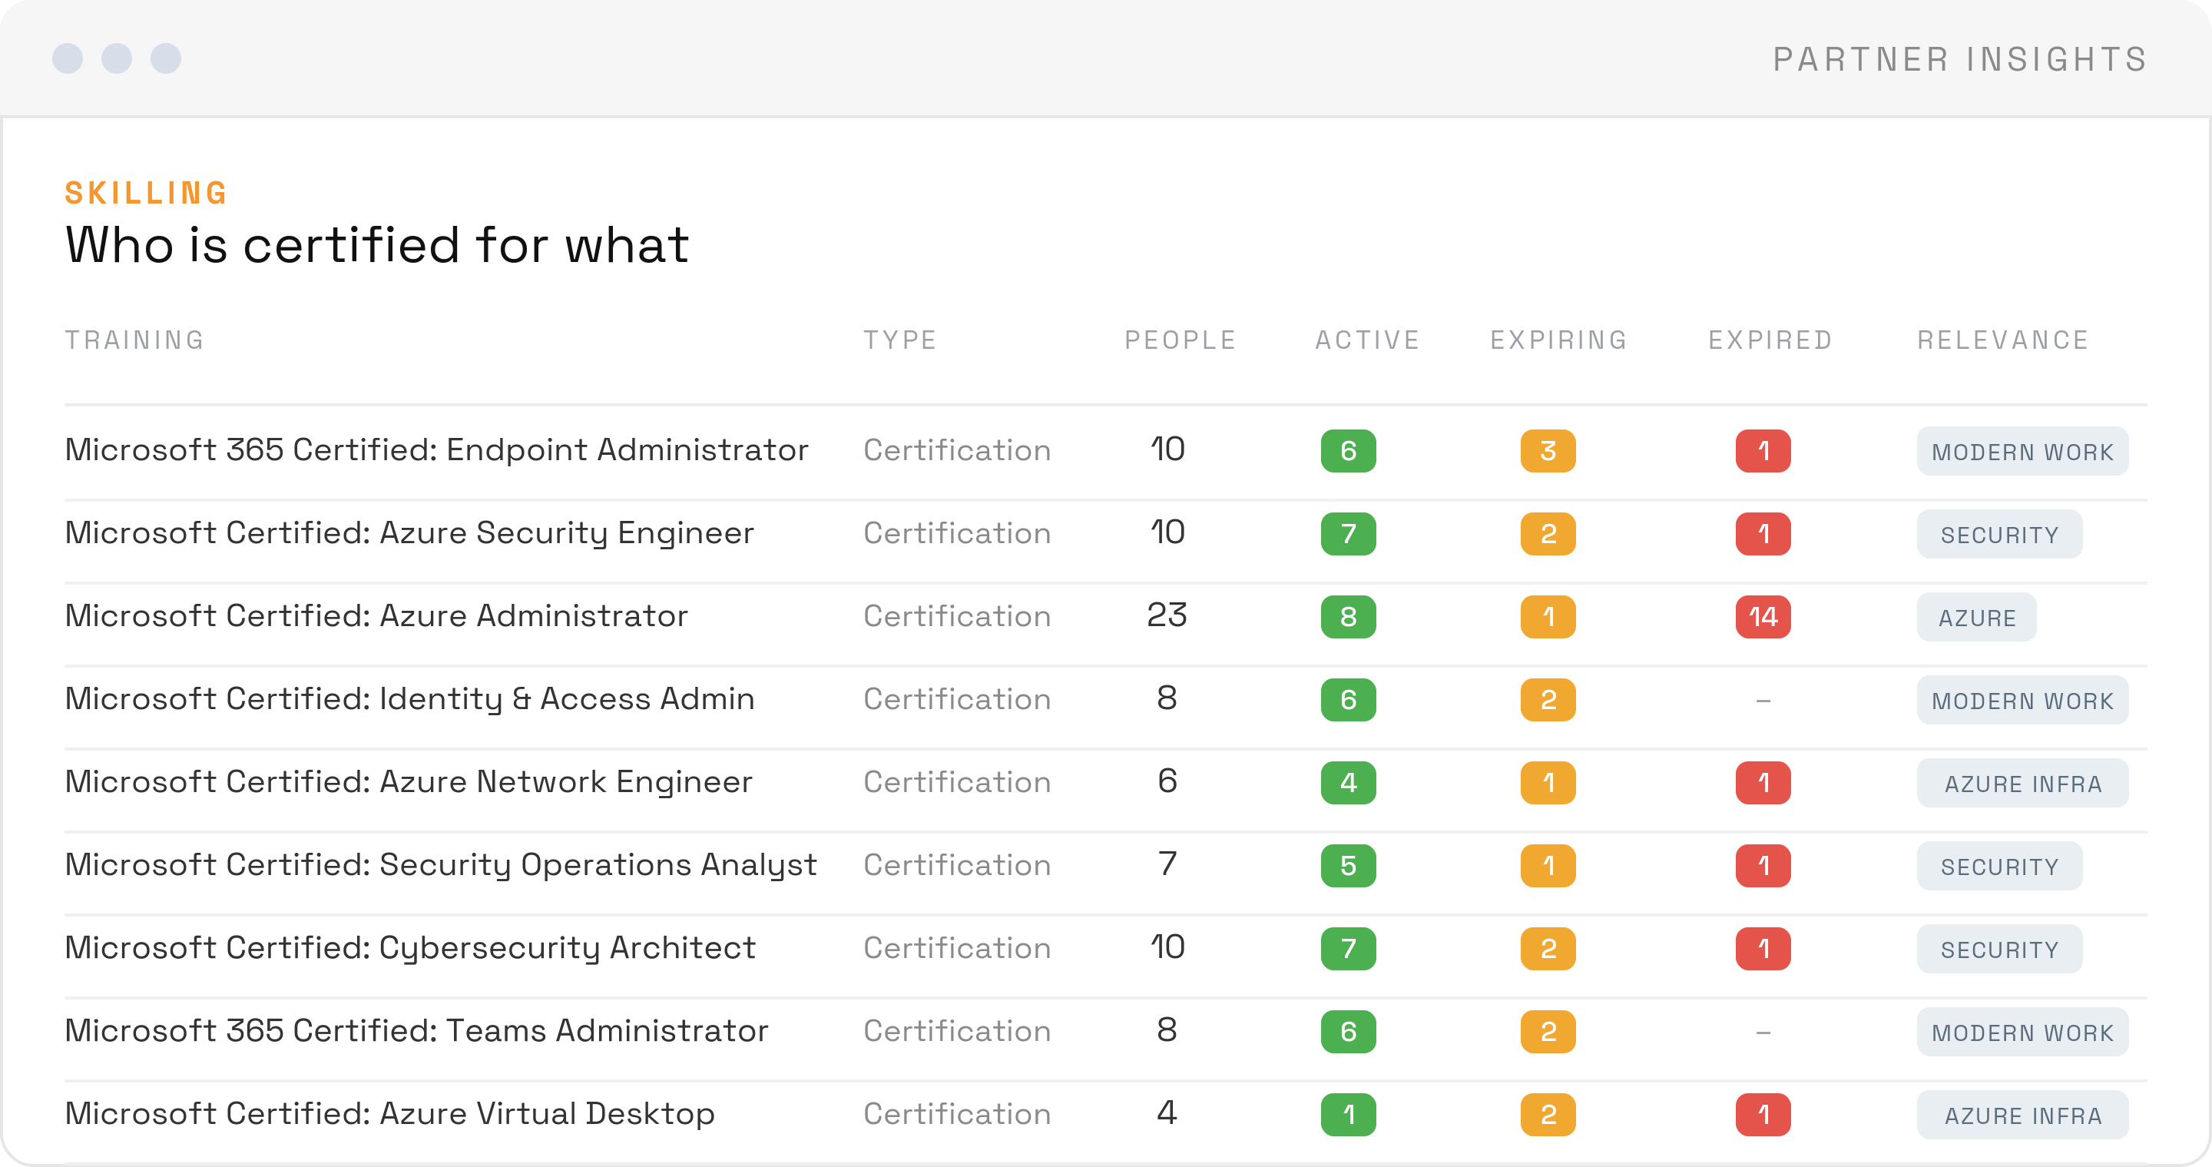
Task: Click active badge 8 for Azure Administrator
Action: (x=1348, y=617)
